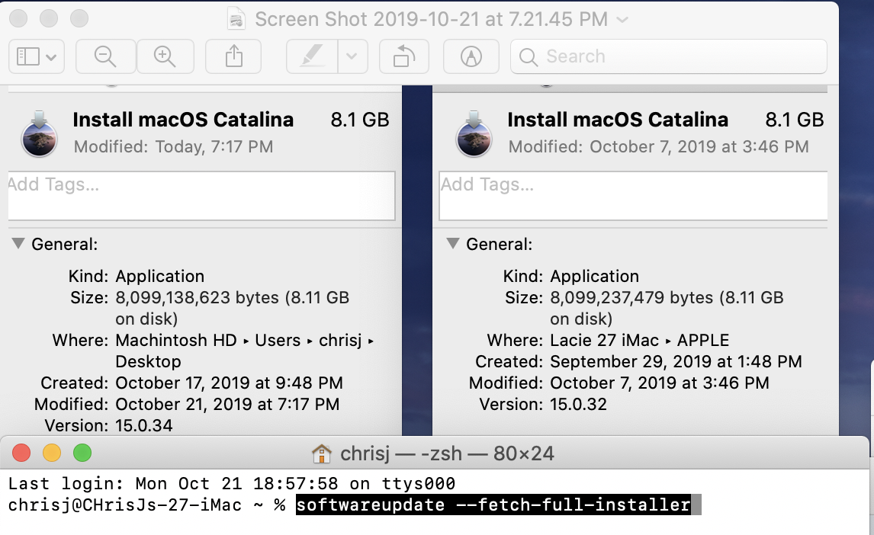Click the sidebar view toolbar button
The image size is (874, 535).
click(x=28, y=56)
